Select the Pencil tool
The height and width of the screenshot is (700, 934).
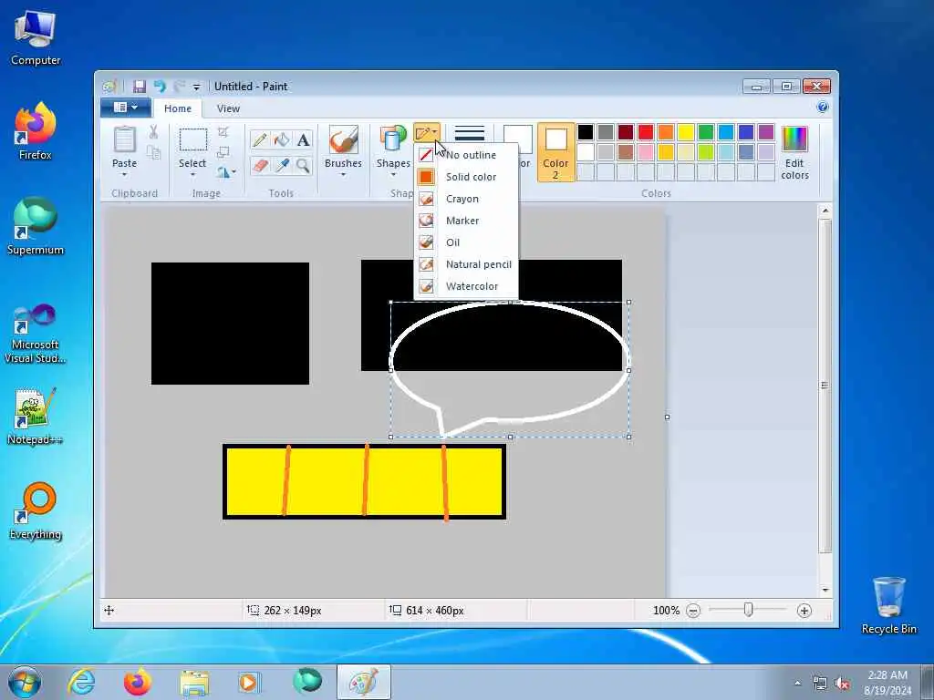[260, 139]
